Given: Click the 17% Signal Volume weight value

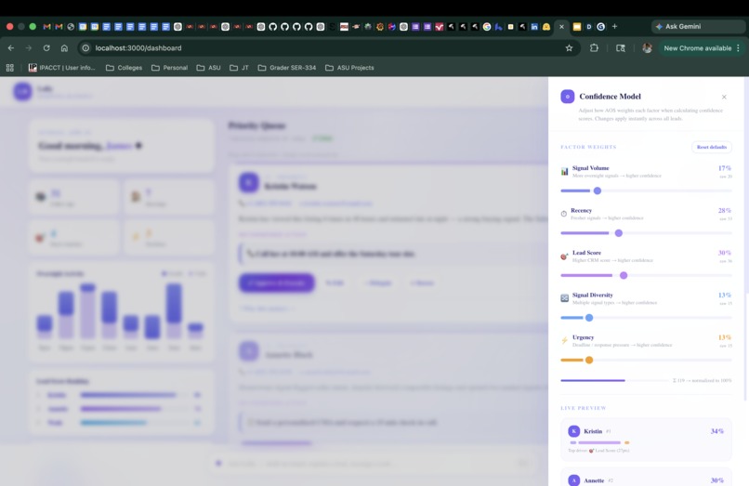Looking at the screenshot, I should (724, 168).
